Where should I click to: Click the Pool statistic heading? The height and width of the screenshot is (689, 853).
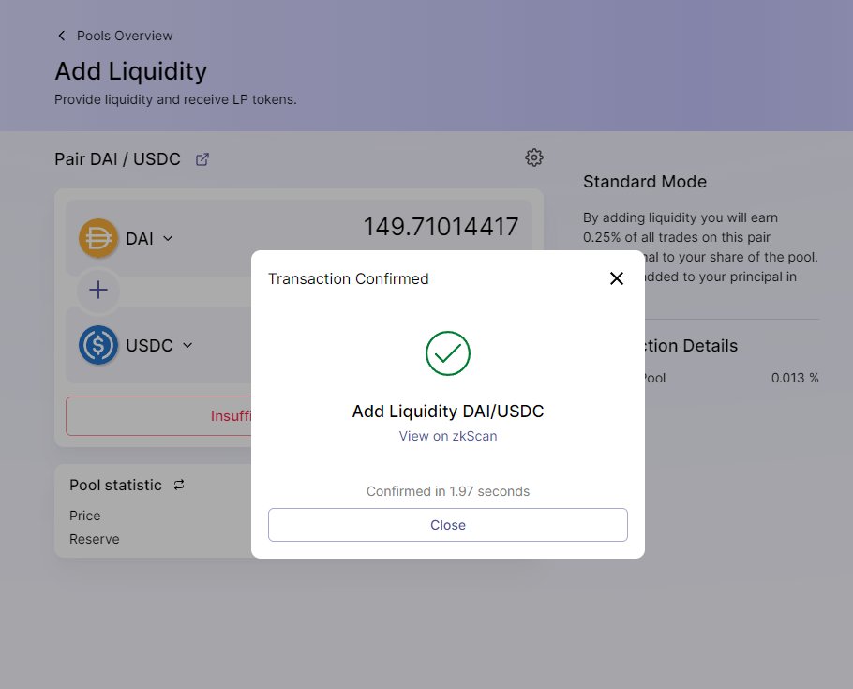pyautogui.click(x=115, y=485)
